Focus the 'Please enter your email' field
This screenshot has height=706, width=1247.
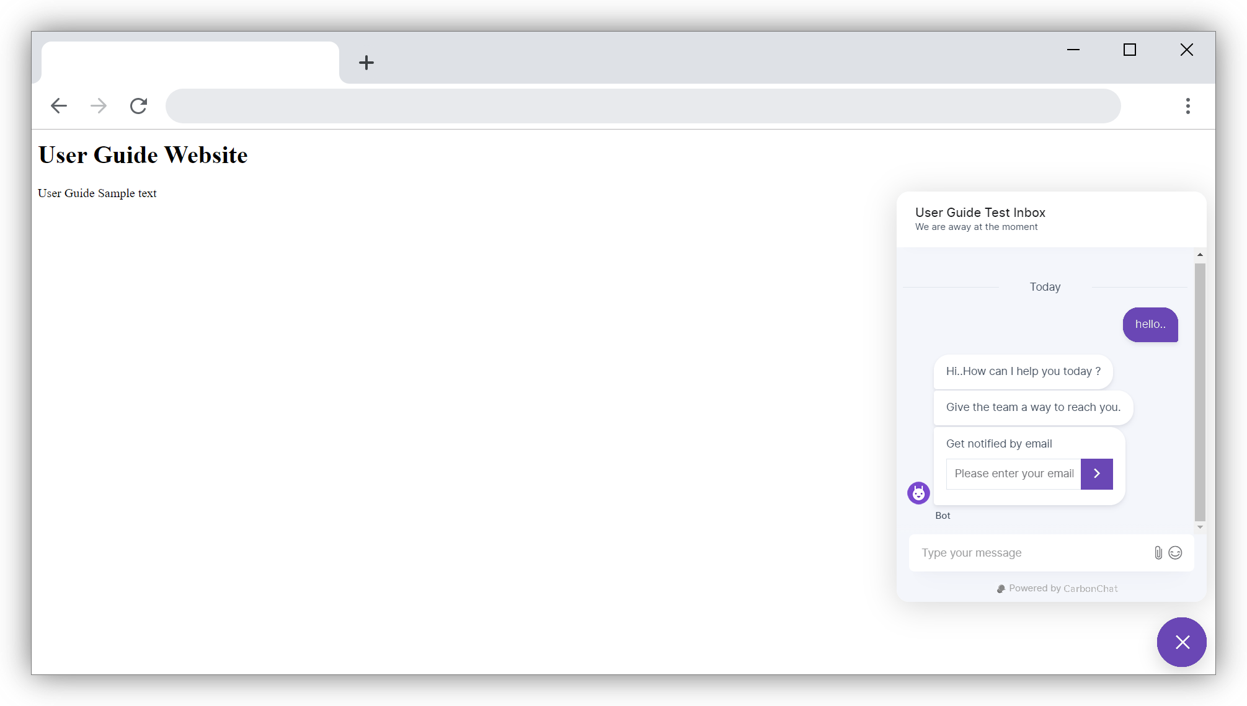[1013, 474]
